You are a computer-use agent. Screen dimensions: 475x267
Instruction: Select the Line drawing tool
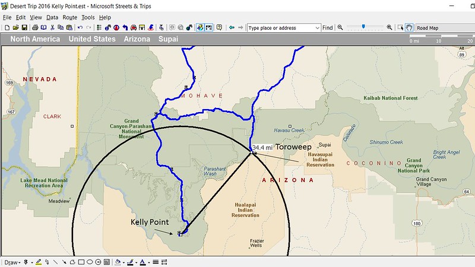point(55,262)
